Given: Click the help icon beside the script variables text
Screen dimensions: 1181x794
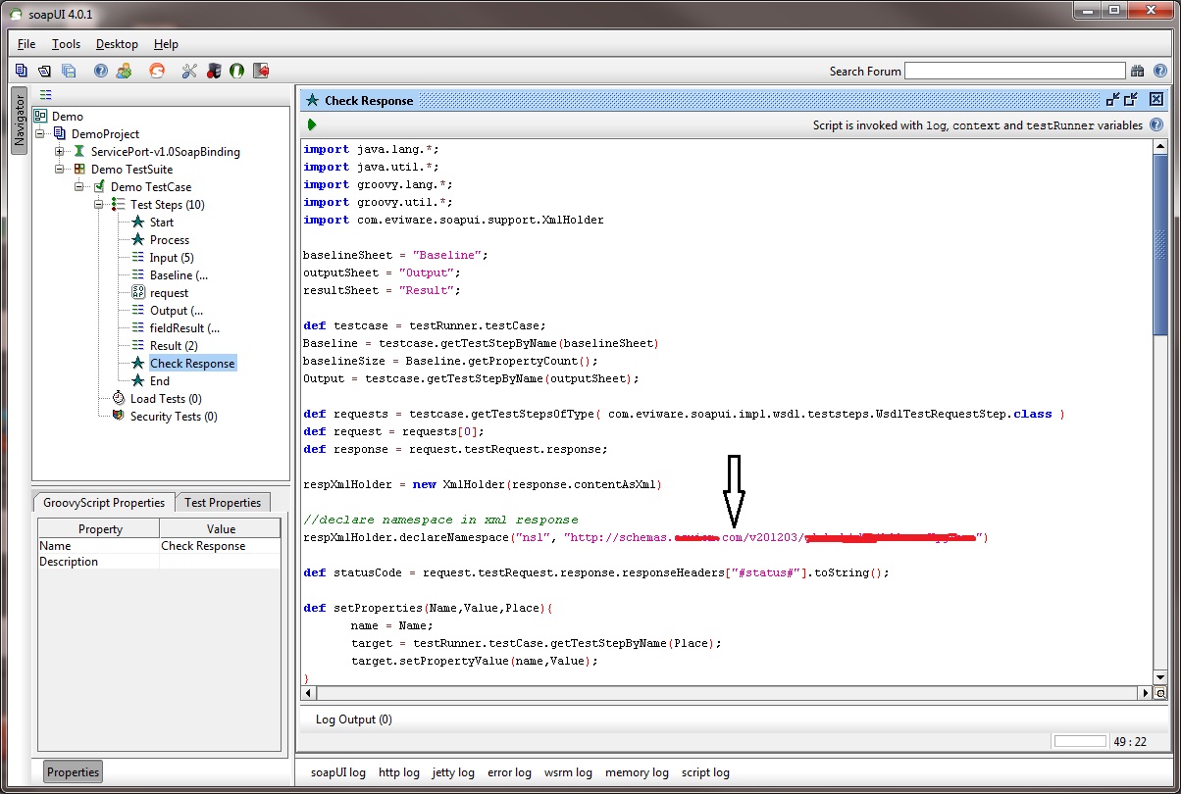Looking at the screenshot, I should pos(1156,124).
